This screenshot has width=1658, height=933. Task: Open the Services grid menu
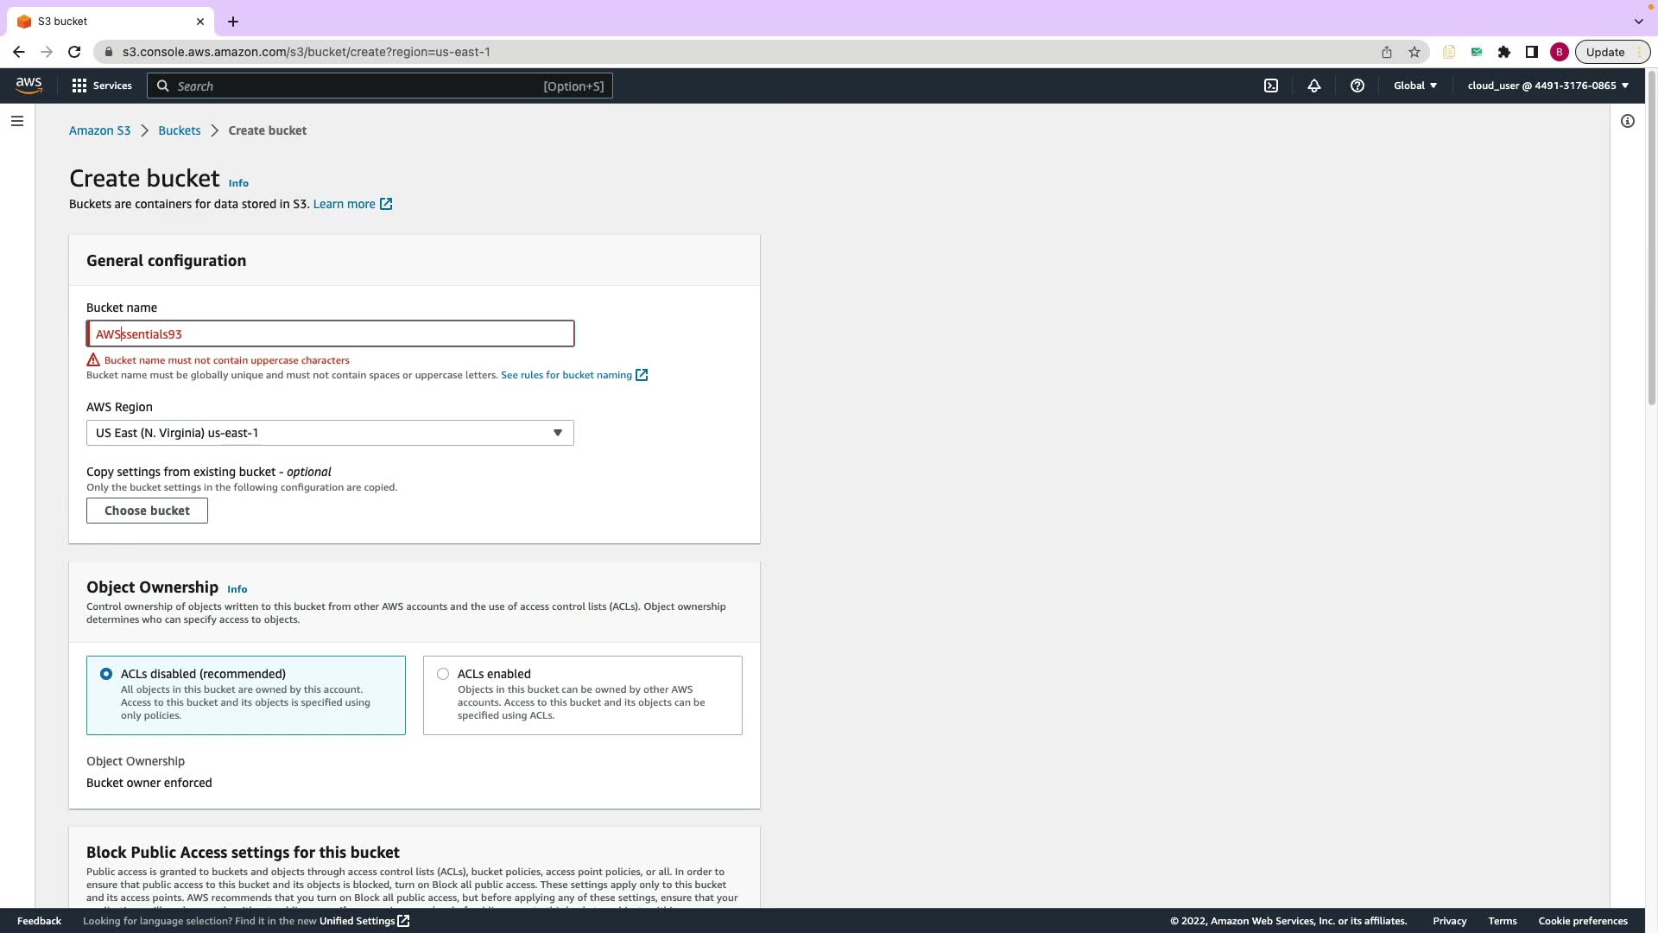tap(102, 86)
